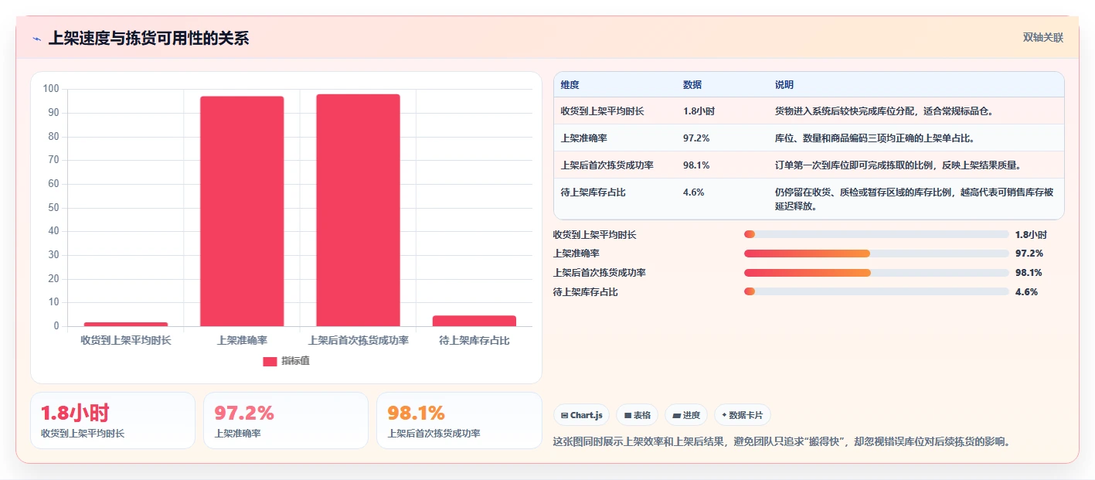Click the 表格 tag chip
Image resolution: width=1095 pixels, height=480 pixels.
(x=637, y=415)
